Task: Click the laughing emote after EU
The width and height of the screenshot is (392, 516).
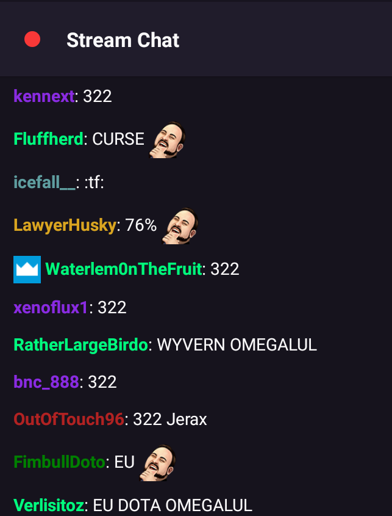Action: [x=158, y=463]
